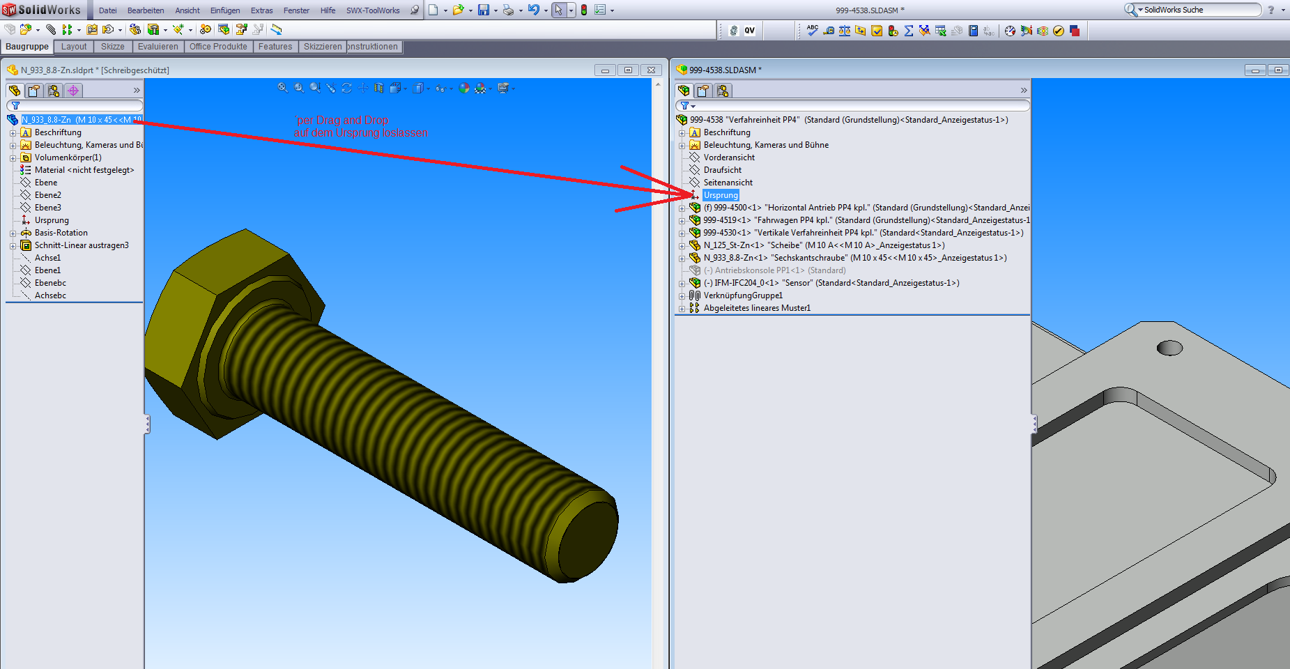Select Draufsicht plane in assembly tree
Viewport: 1290px width, 669px height.
(x=723, y=170)
